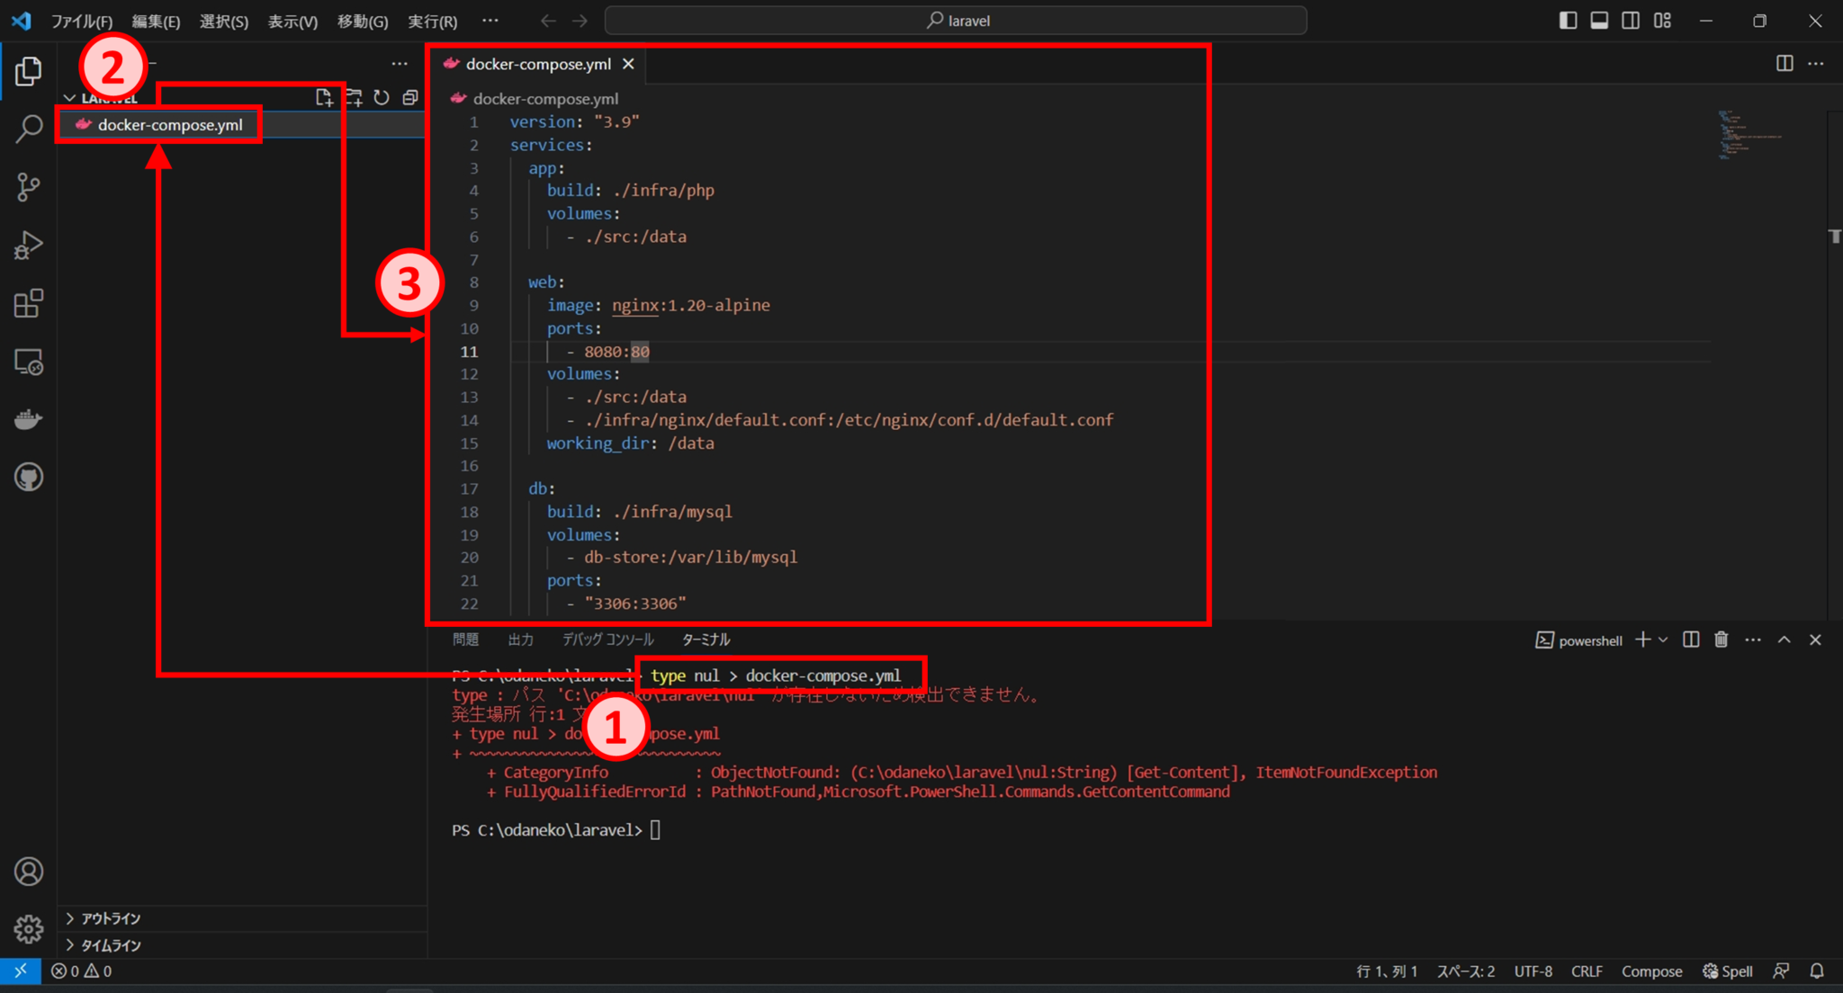
Task: Open the Extensions view
Action: (x=28, y=304)
